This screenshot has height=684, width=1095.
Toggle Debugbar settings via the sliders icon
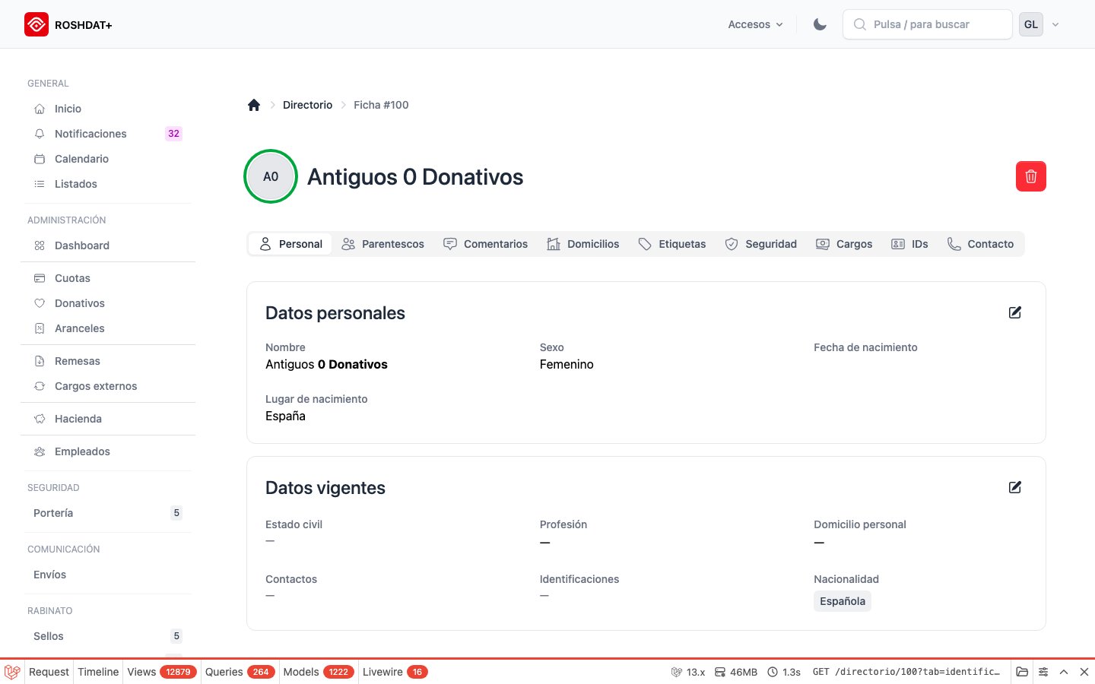[1043, 672]
